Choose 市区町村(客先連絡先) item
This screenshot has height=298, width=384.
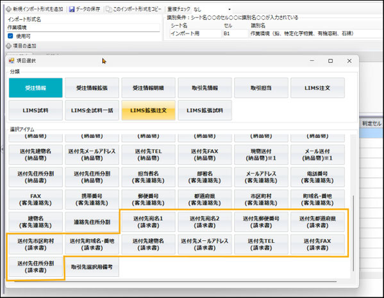point(261,199)
